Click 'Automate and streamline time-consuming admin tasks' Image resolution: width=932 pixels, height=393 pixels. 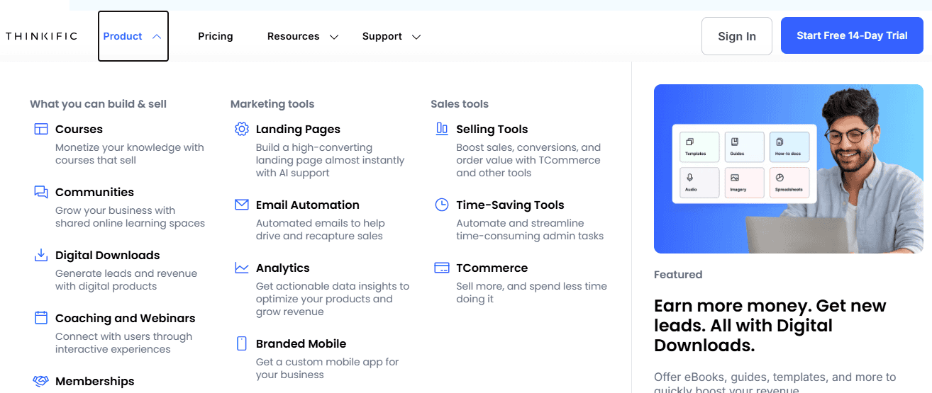530,229
